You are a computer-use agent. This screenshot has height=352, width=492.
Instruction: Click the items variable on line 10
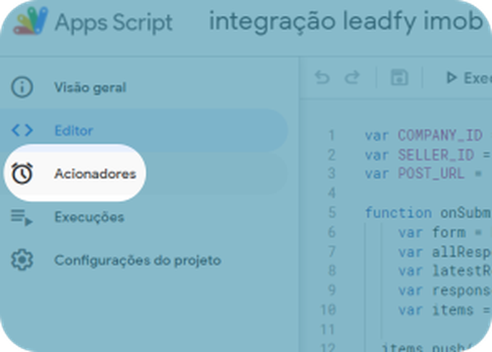pos(453,310)
